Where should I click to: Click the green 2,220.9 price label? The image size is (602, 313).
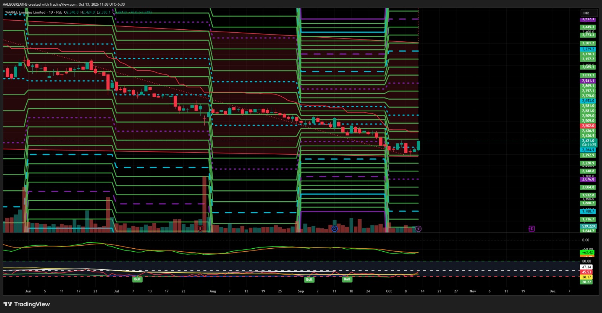[588, 163]
